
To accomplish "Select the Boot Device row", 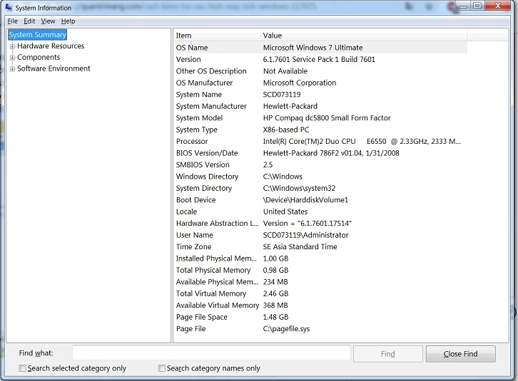I will click(x=320, y=200).
